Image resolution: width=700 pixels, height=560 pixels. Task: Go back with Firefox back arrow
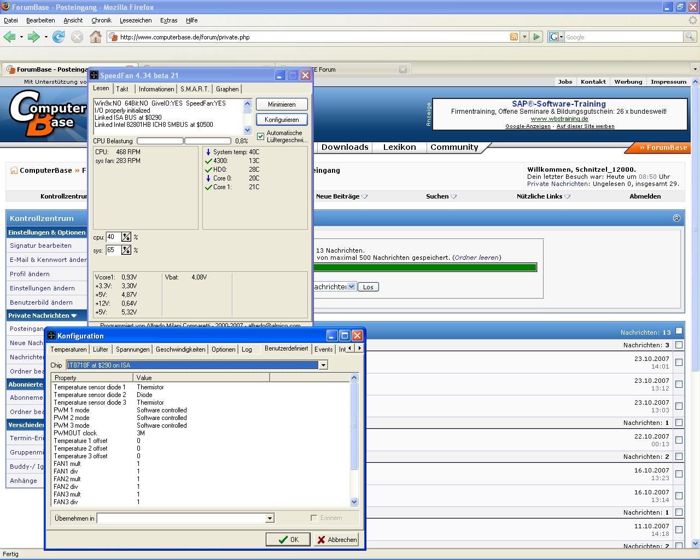click(9, 37)
